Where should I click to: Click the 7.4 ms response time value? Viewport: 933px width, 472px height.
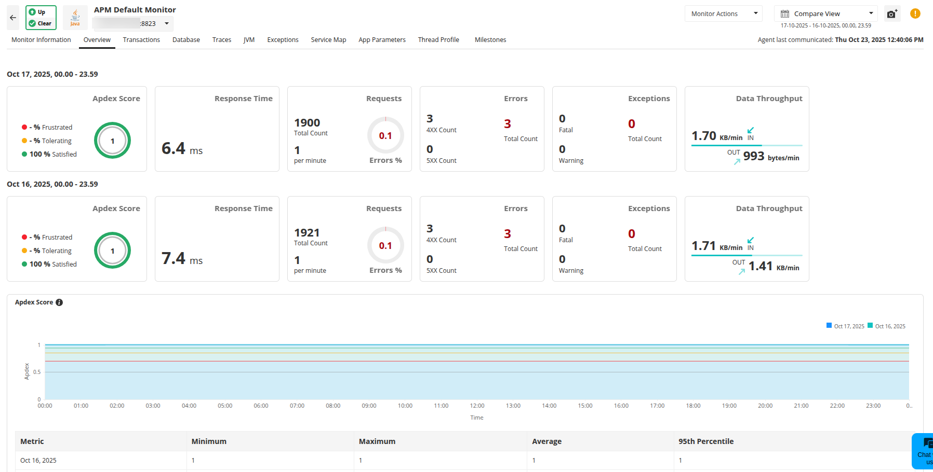182,259
